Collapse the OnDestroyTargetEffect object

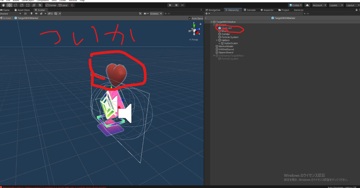[214, 56]
